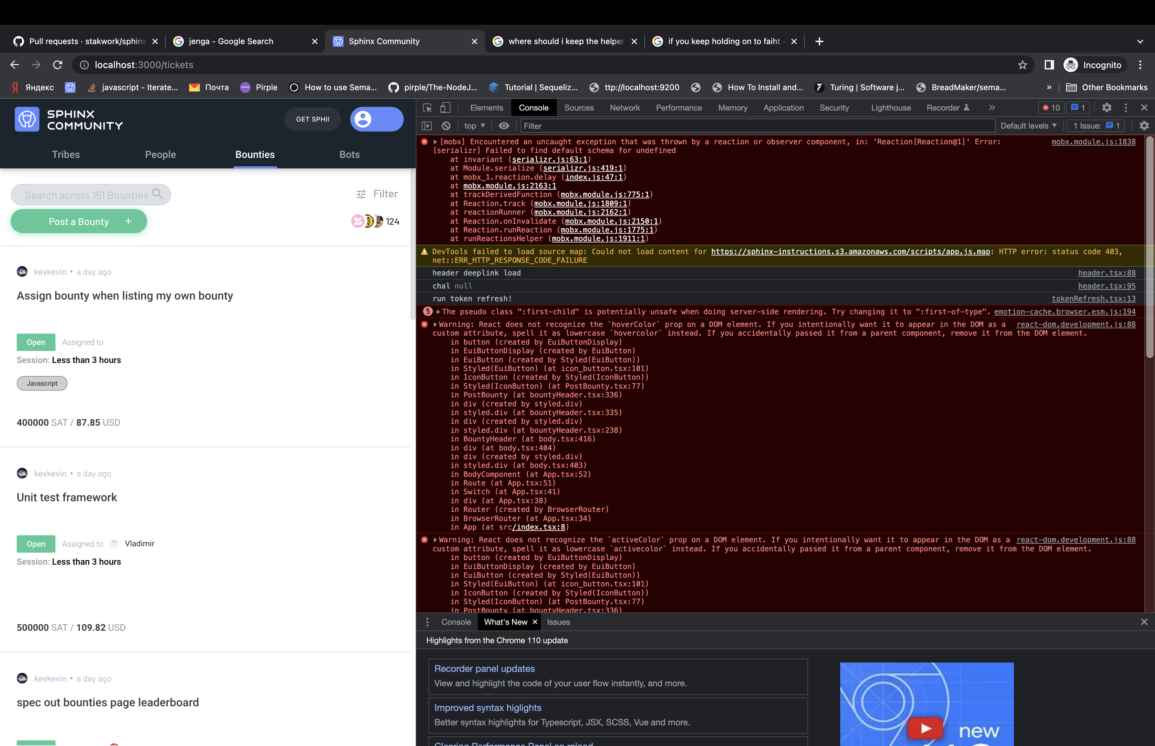Click the Filter sliders icon for bounties
The width and height of the screenshot is (1155, 746).
361,194
